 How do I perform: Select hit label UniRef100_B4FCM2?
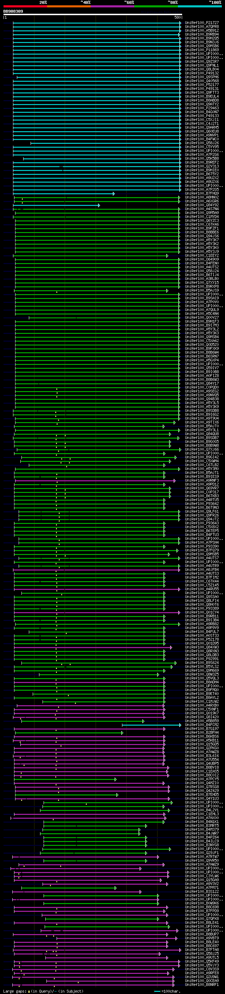202,725
